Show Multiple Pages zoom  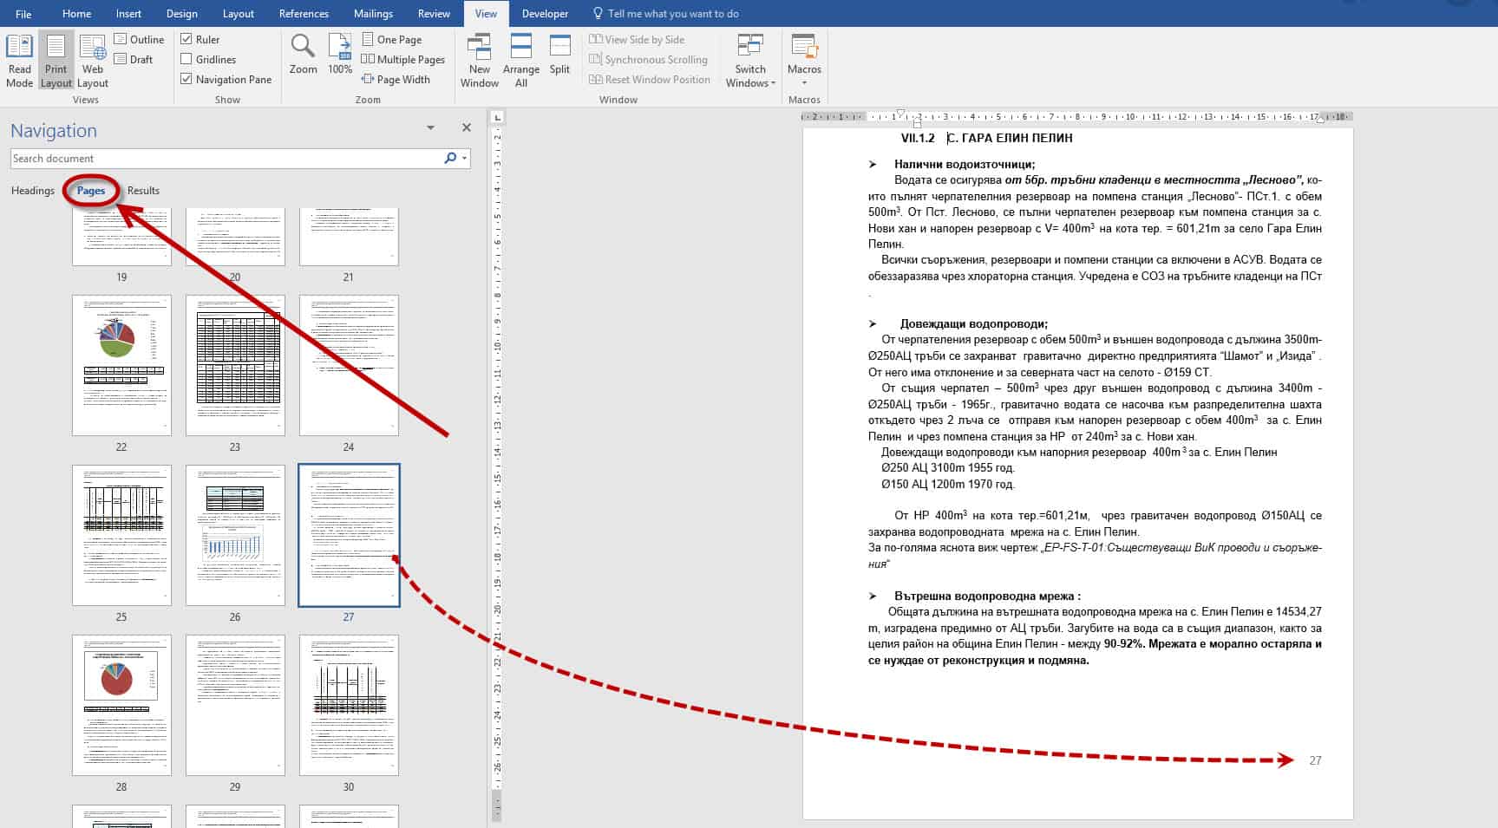pyautogui.click(x=403, y=59)
